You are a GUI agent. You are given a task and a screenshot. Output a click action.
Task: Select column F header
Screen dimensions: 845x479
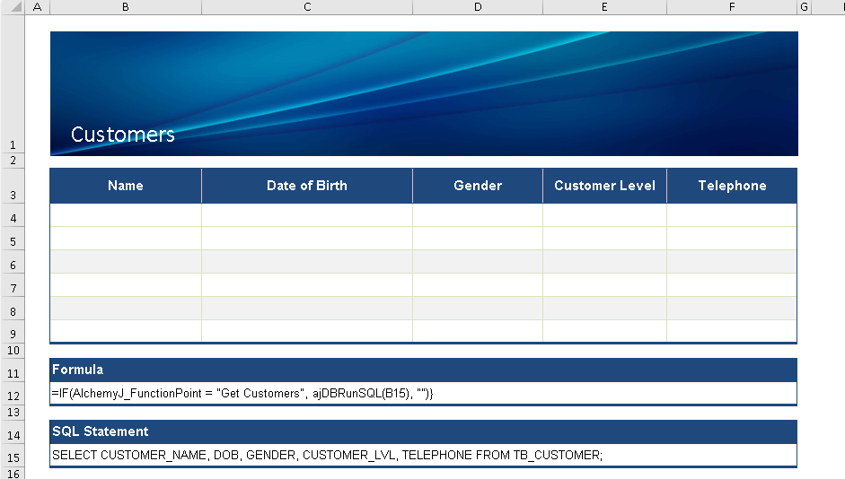click(x=732, y=7)
